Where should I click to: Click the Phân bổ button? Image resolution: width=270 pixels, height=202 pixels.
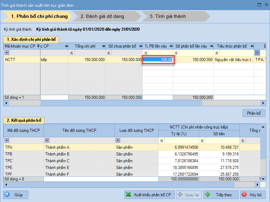(254, 113)
